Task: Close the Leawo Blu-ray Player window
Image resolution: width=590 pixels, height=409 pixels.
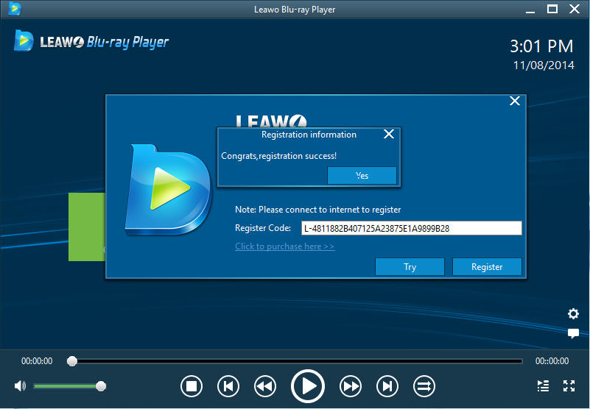Action: pyautogui.click(x=575, y=9)
